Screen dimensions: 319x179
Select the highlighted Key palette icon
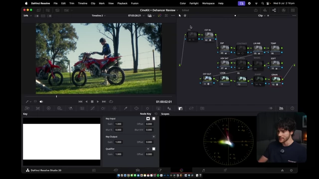pyautogui.click(x=180, y=108)
